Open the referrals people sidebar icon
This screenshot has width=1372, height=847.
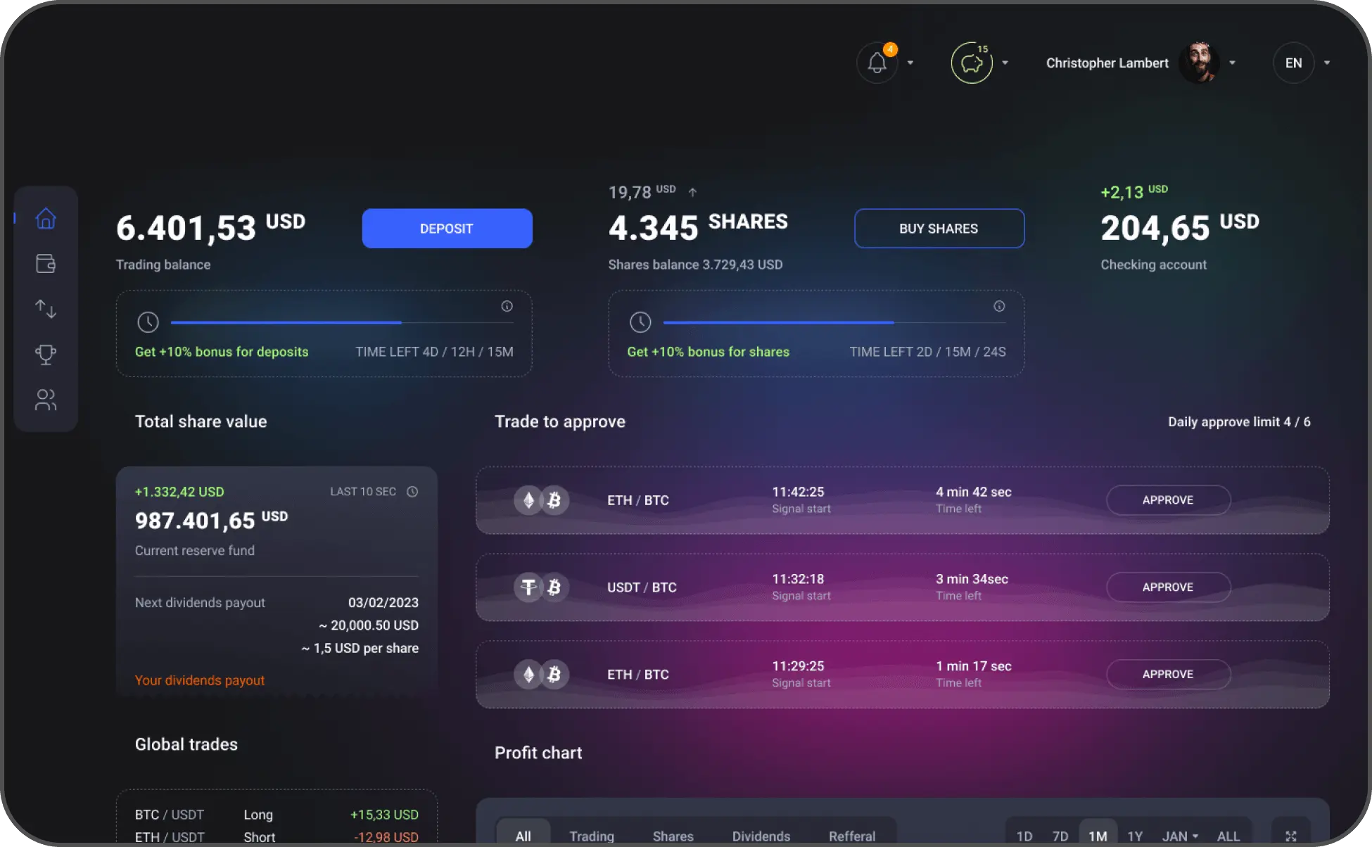click(46, 400)
